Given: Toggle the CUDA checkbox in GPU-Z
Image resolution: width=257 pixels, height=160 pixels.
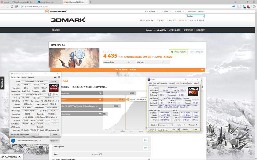Looking at the screenshot, I should 31,130.
